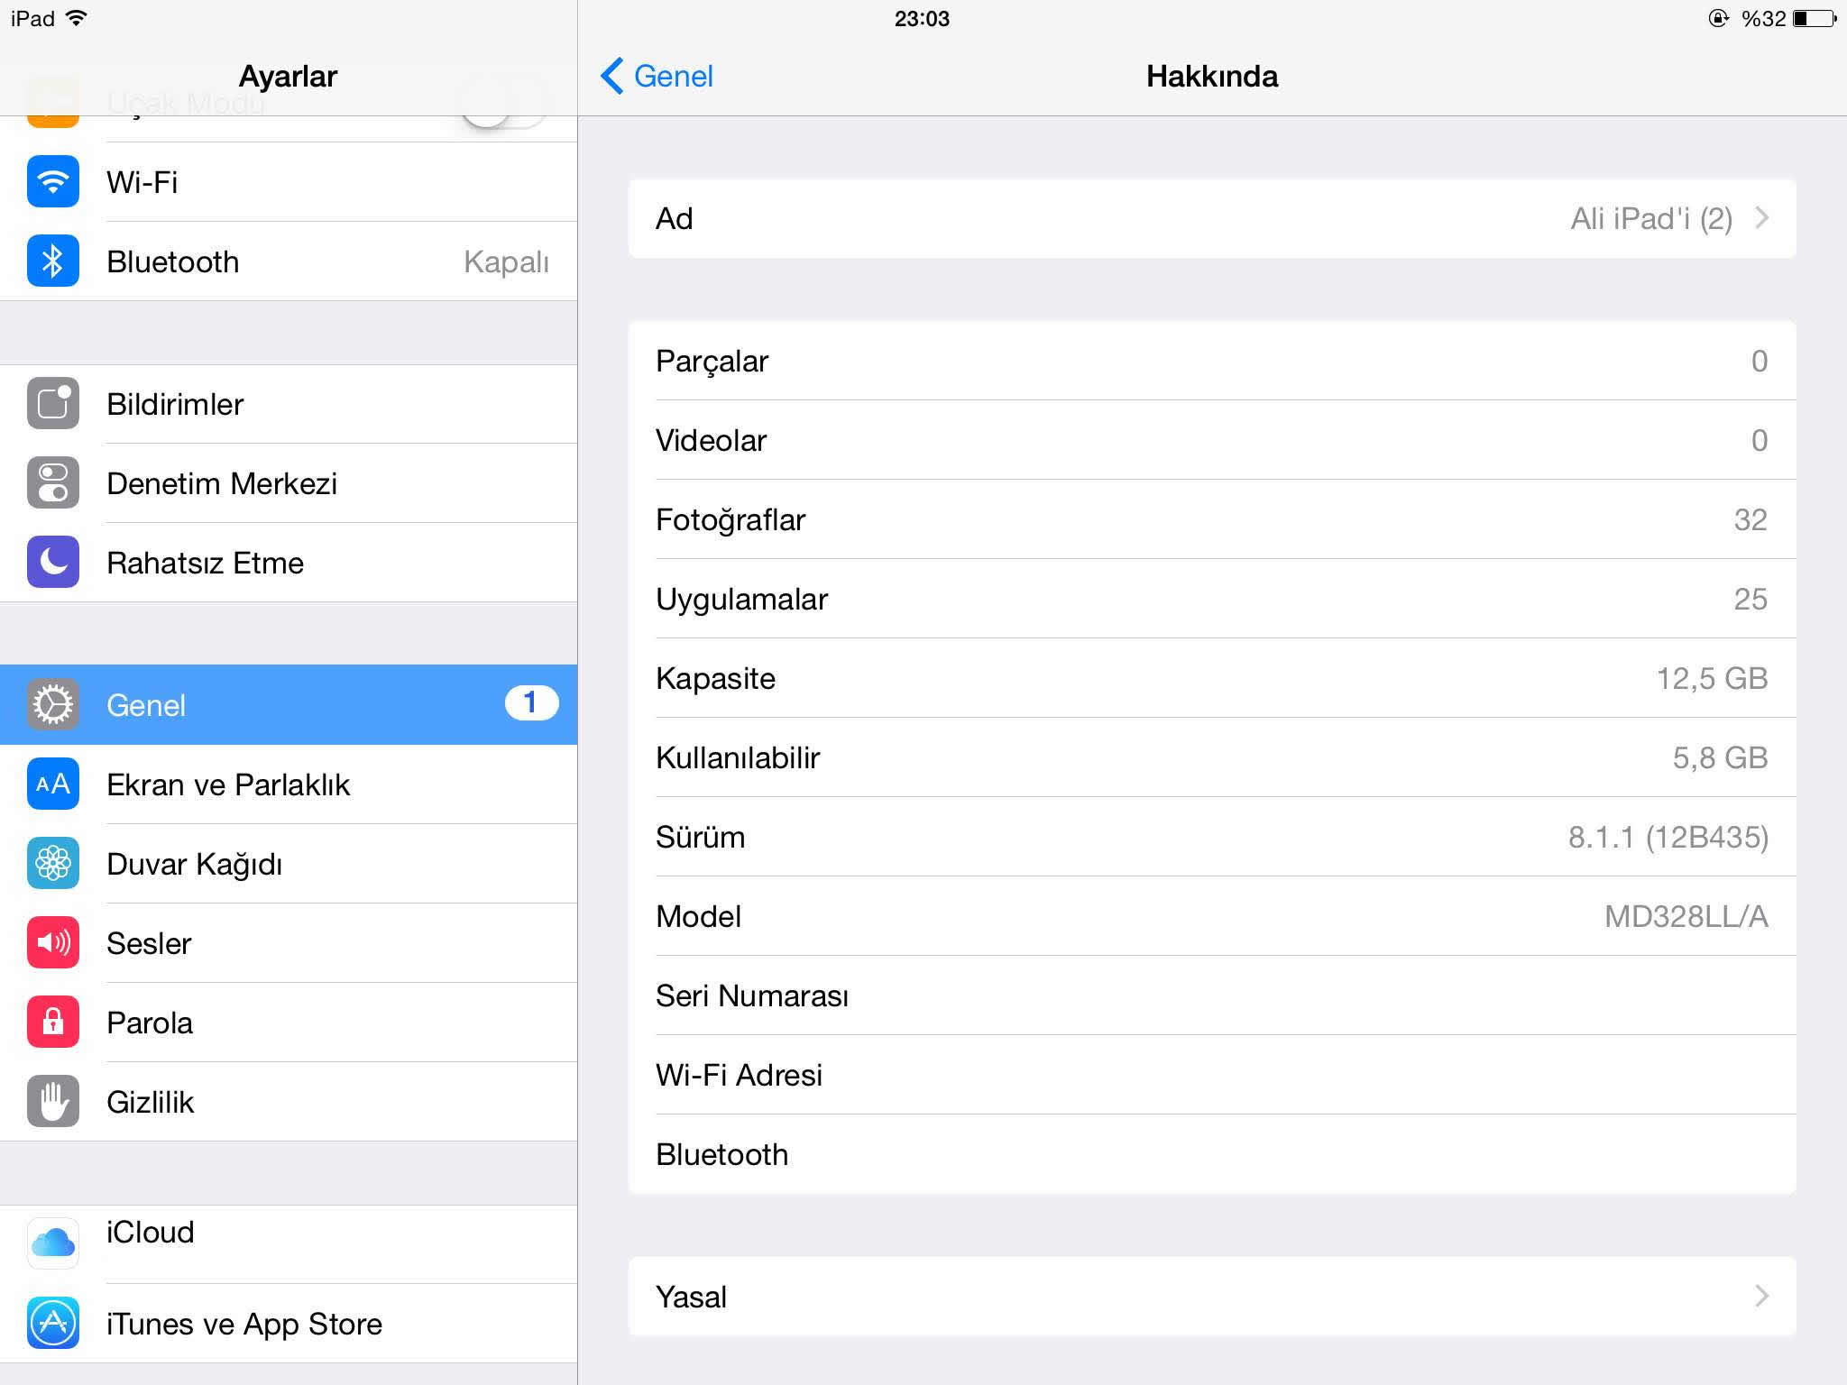Tap the Uygulamalar count 25

[1751, 599]
